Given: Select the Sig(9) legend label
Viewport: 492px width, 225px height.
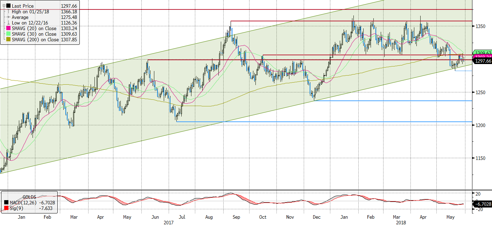Looking at the screenshot, I should (16, 208).
